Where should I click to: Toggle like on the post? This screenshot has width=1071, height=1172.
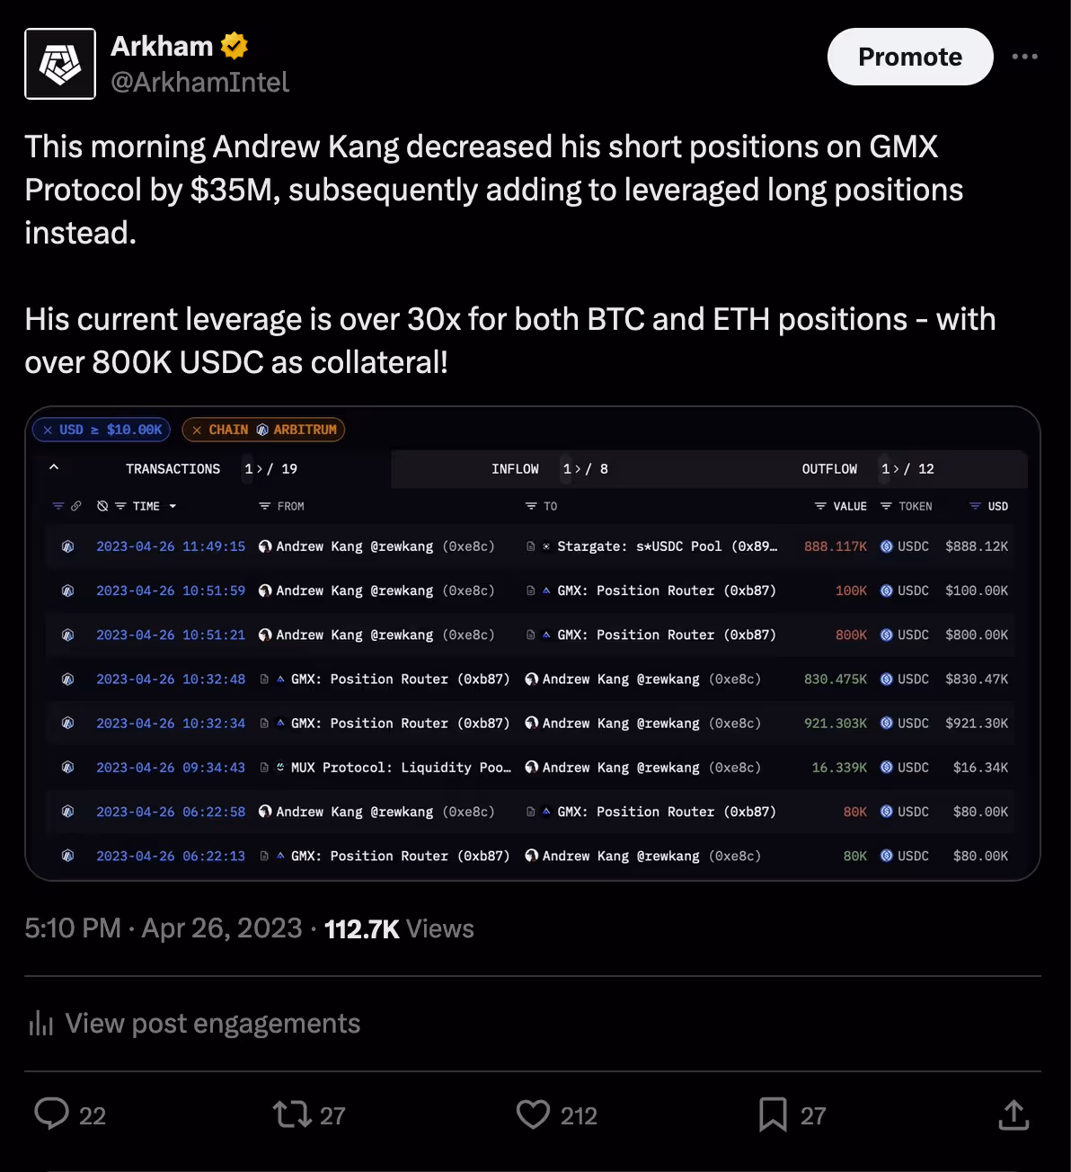(533, 1114)
